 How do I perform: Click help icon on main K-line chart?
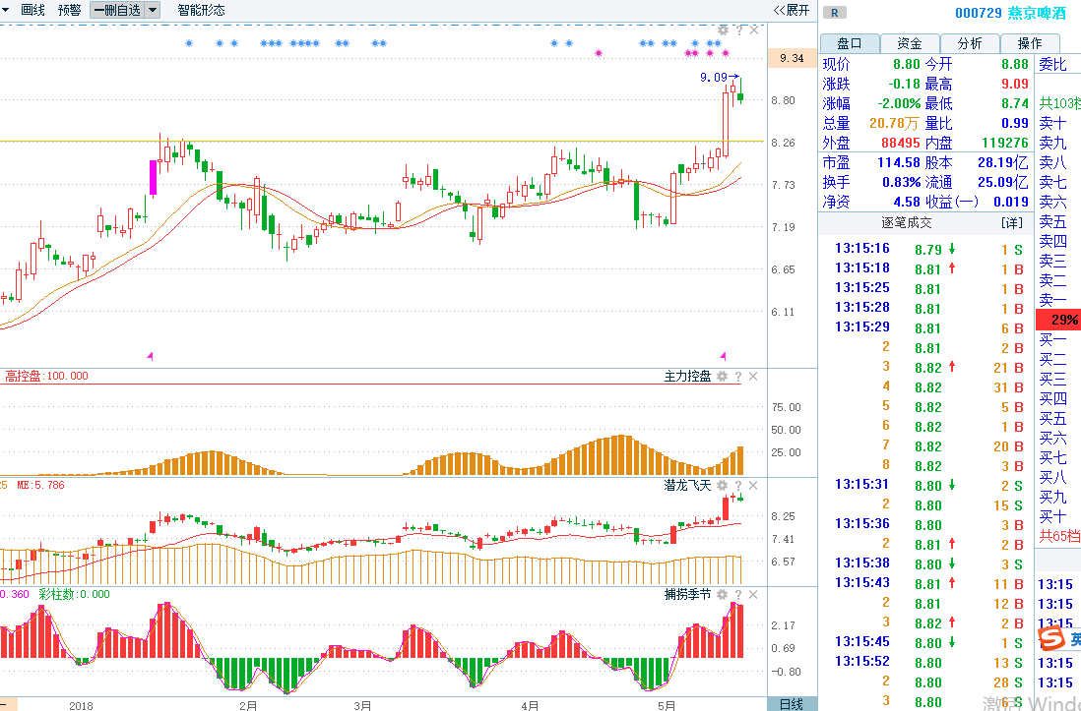tap(738, 30)
